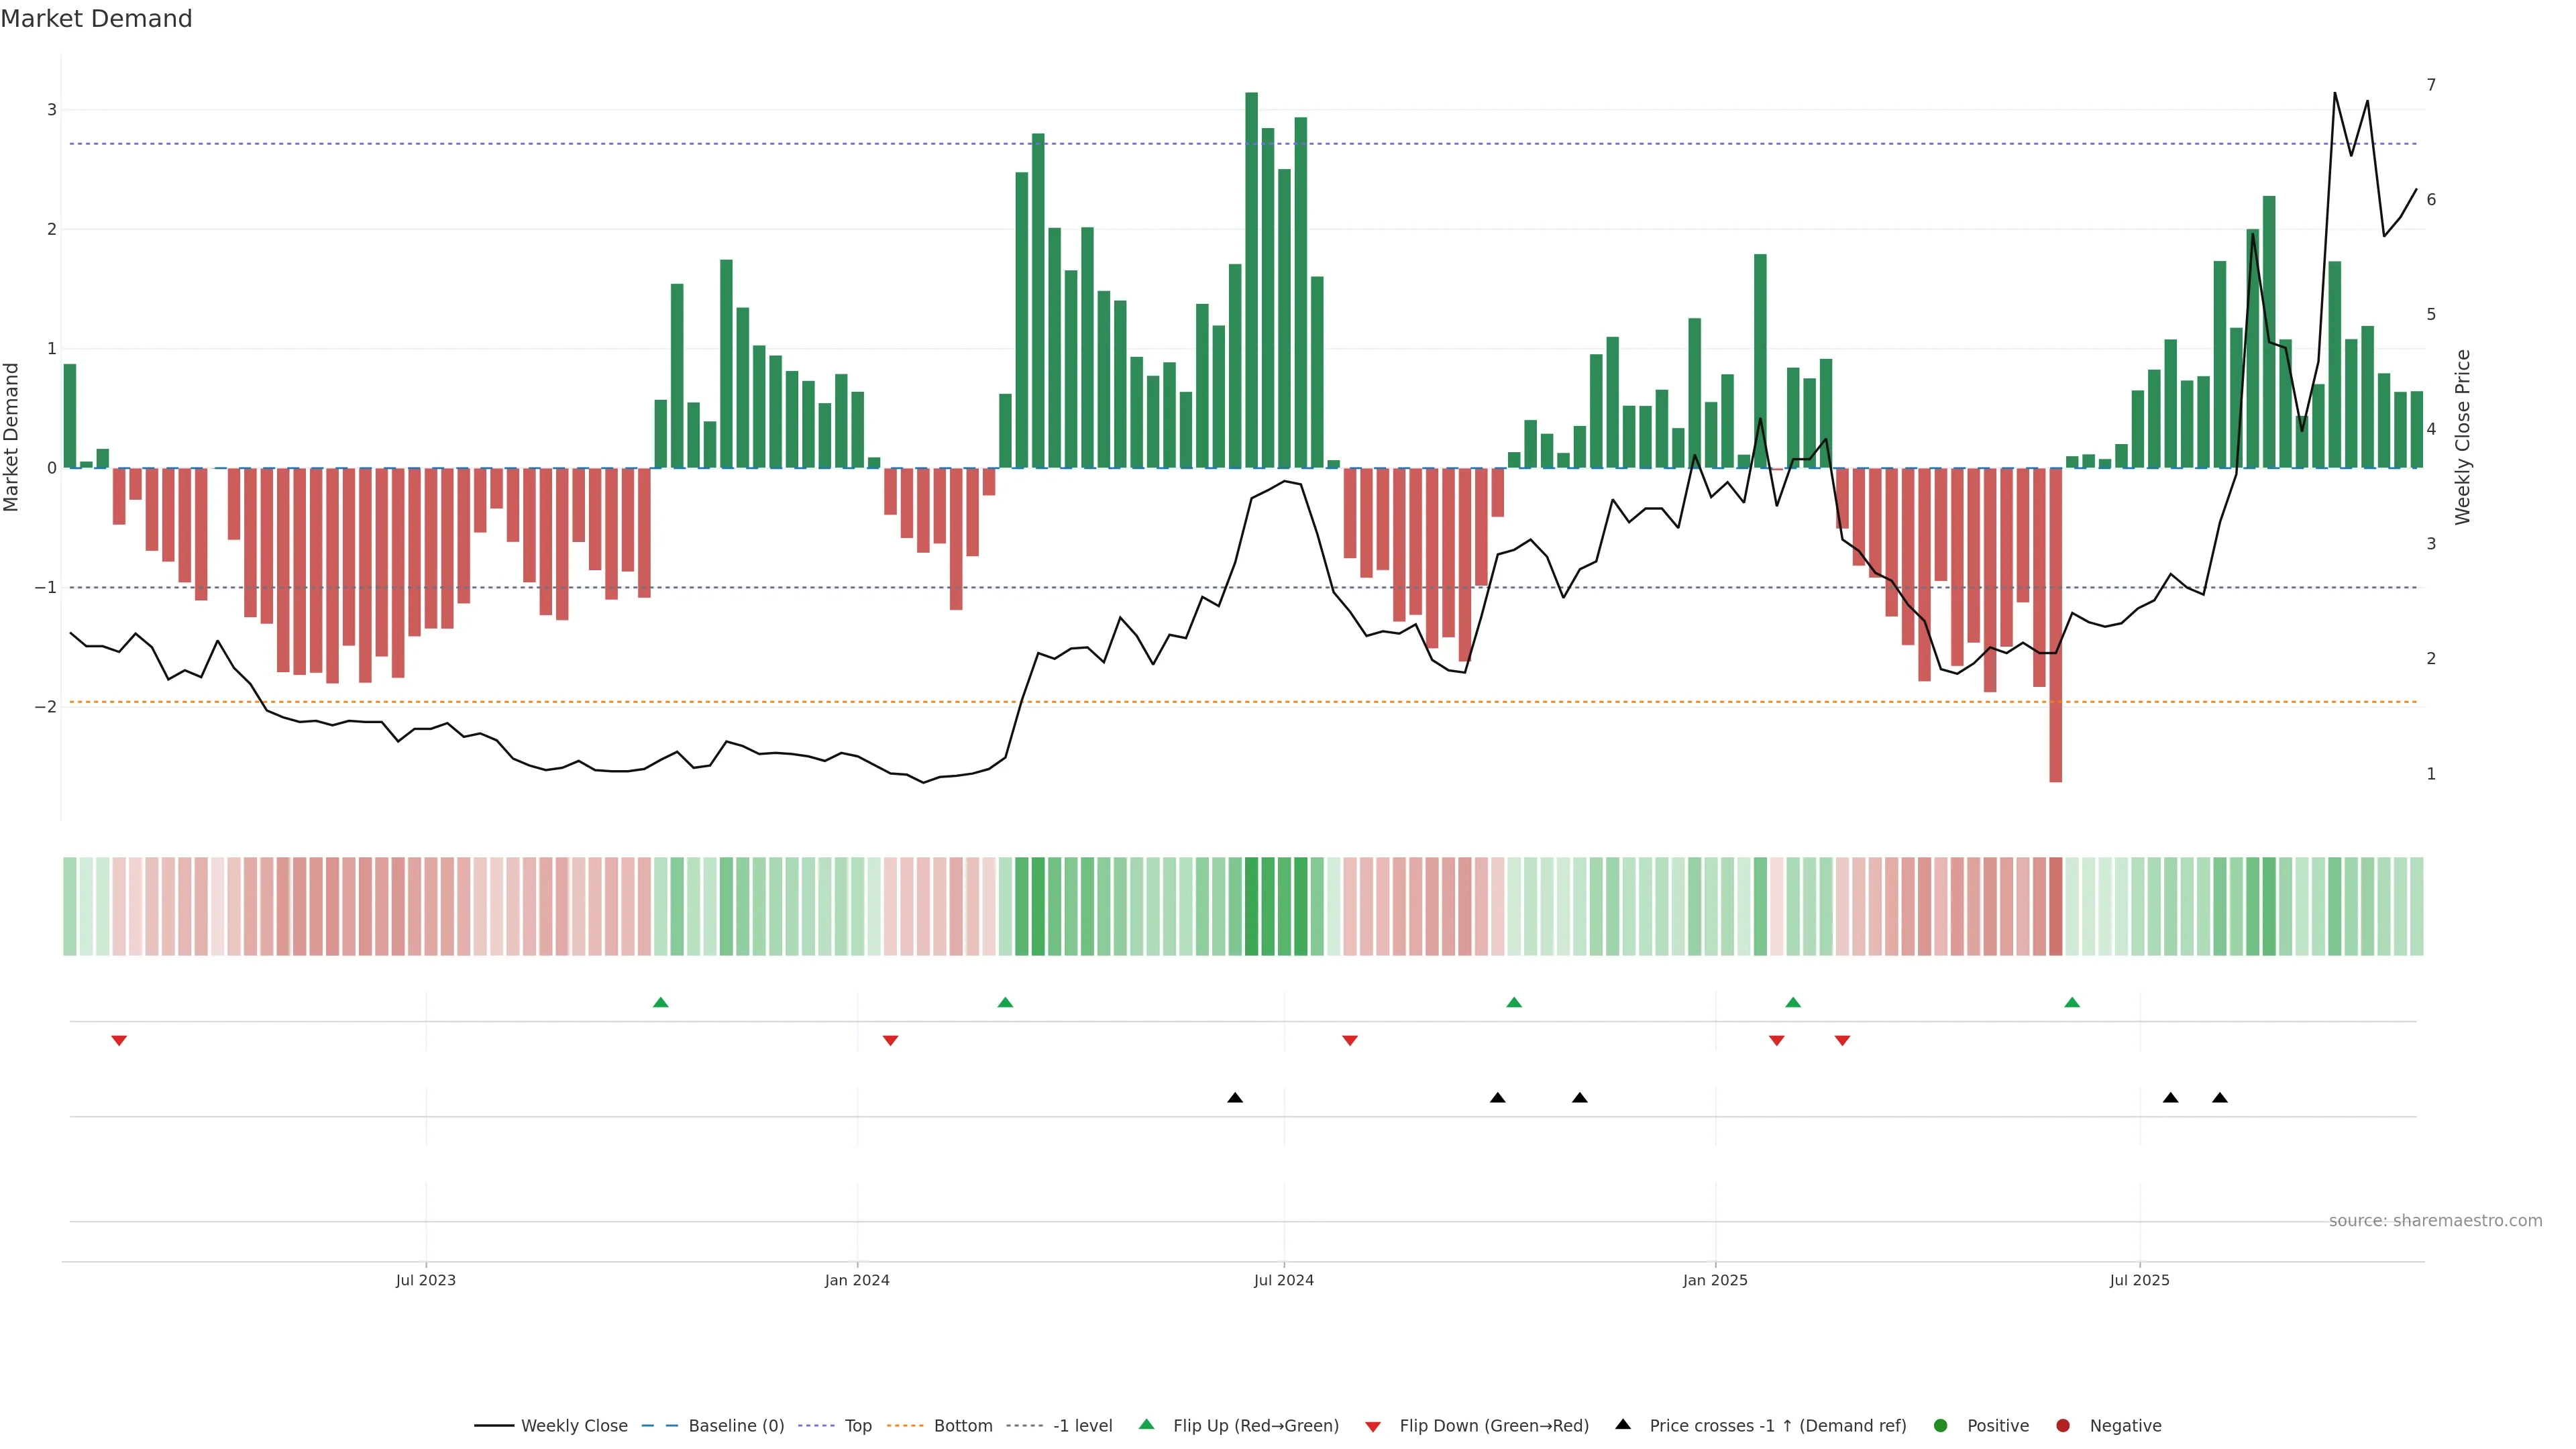Click the Market Demand chart title

[x=96, y=19]
